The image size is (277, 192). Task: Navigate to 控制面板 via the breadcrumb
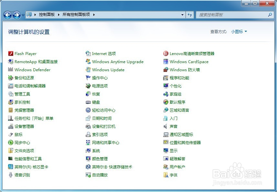(x=46, y=15)
